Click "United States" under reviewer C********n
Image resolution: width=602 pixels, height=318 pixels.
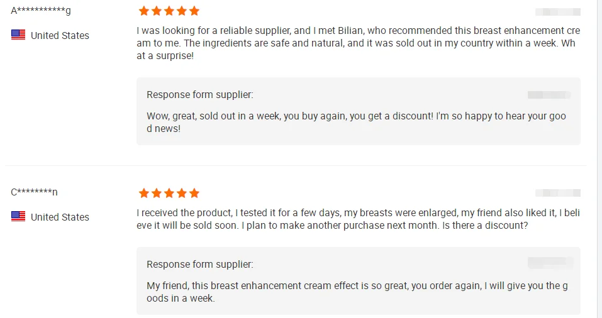[60, 217]
